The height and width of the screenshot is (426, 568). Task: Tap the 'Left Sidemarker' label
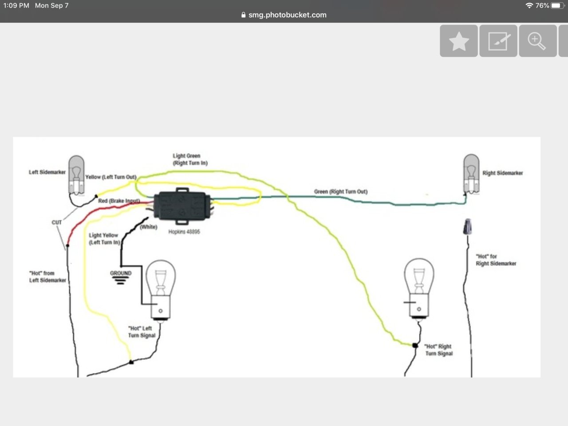point(47,172)
